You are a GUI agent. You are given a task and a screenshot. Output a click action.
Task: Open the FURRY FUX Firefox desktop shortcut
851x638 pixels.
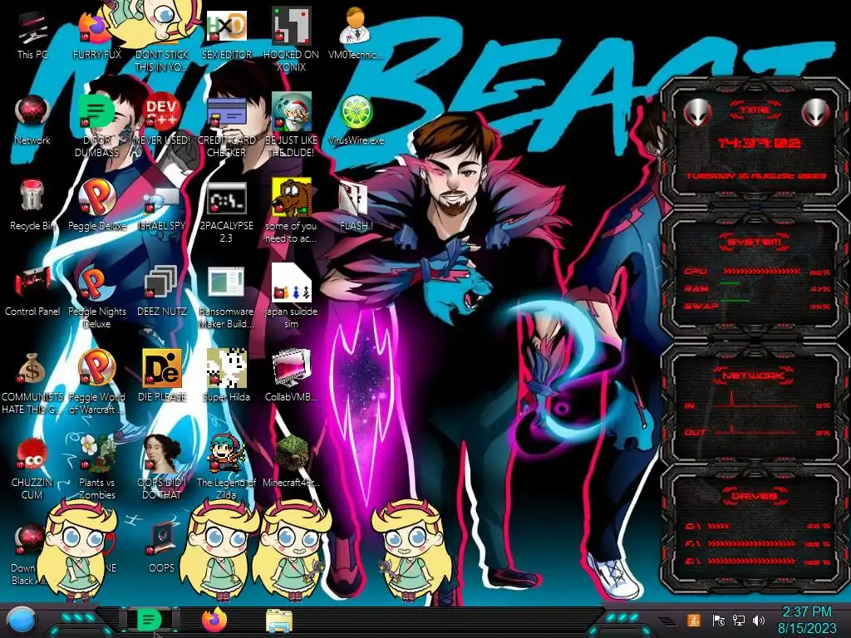(x=96, y=35)
